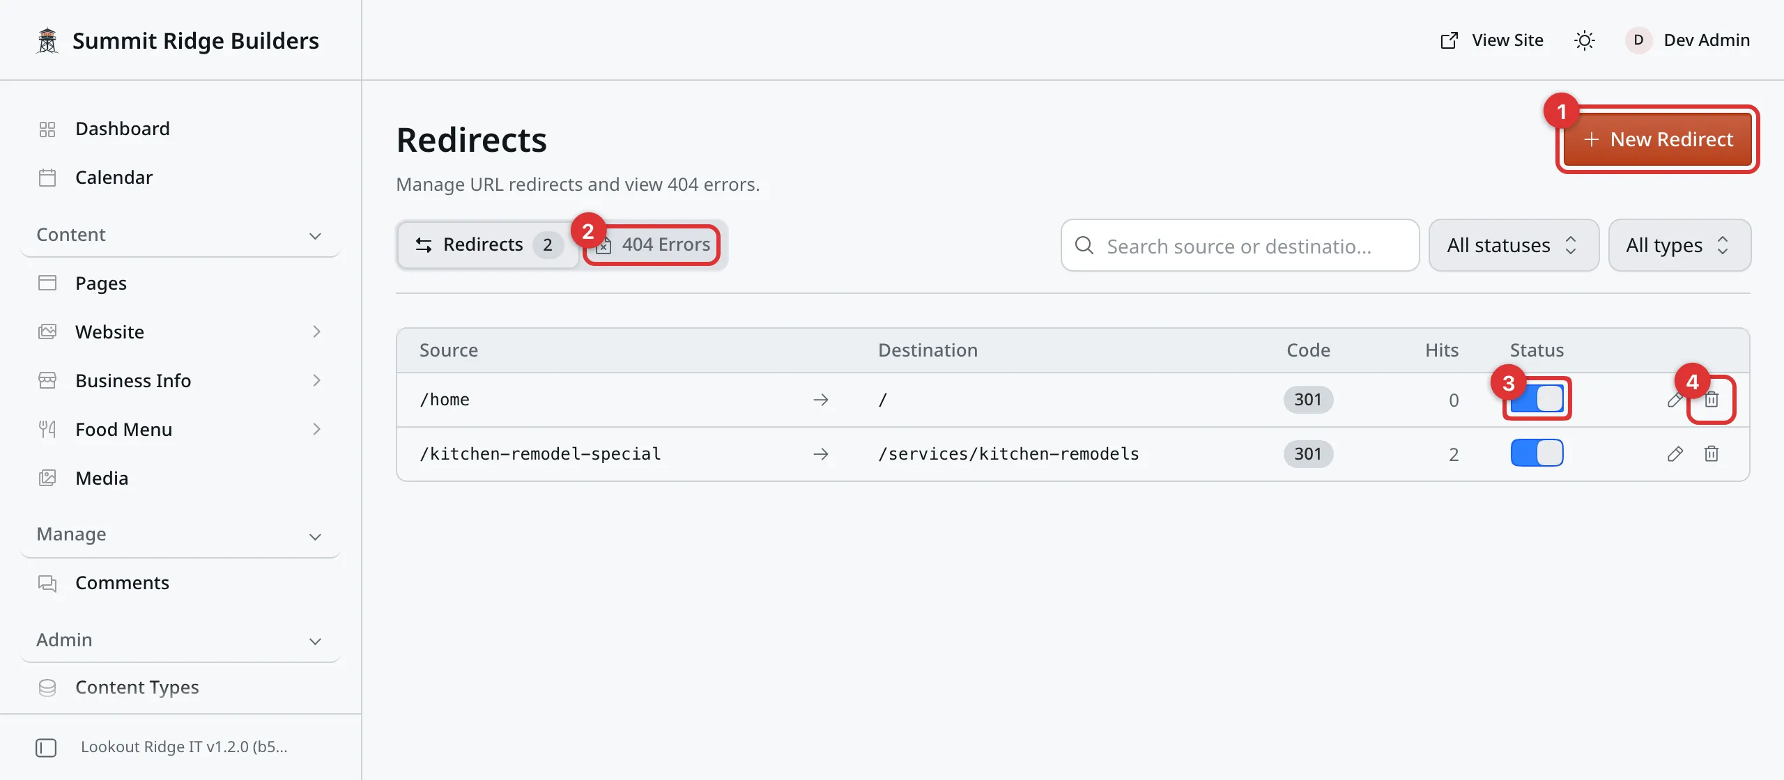The width and height of the screenshot is (1784, 780).
Task: Disable the /home redirect status switch
Action: pos(1537,399)
